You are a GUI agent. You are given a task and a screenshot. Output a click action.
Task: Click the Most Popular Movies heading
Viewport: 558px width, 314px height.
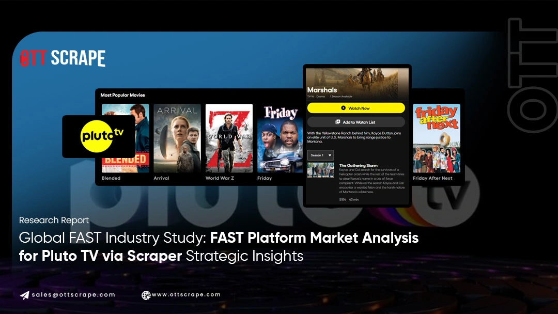tap(122, 95)
